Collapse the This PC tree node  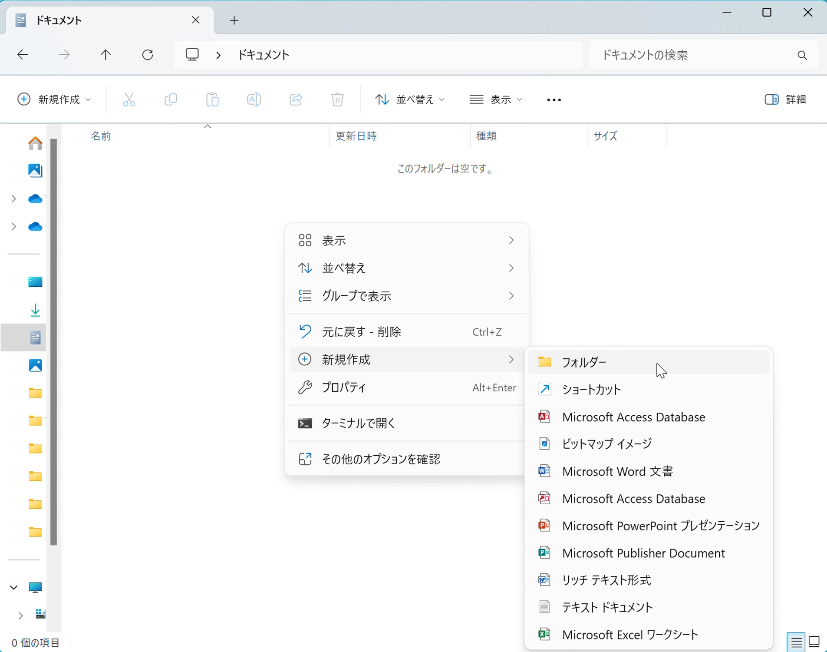click(x=14, y=587)
